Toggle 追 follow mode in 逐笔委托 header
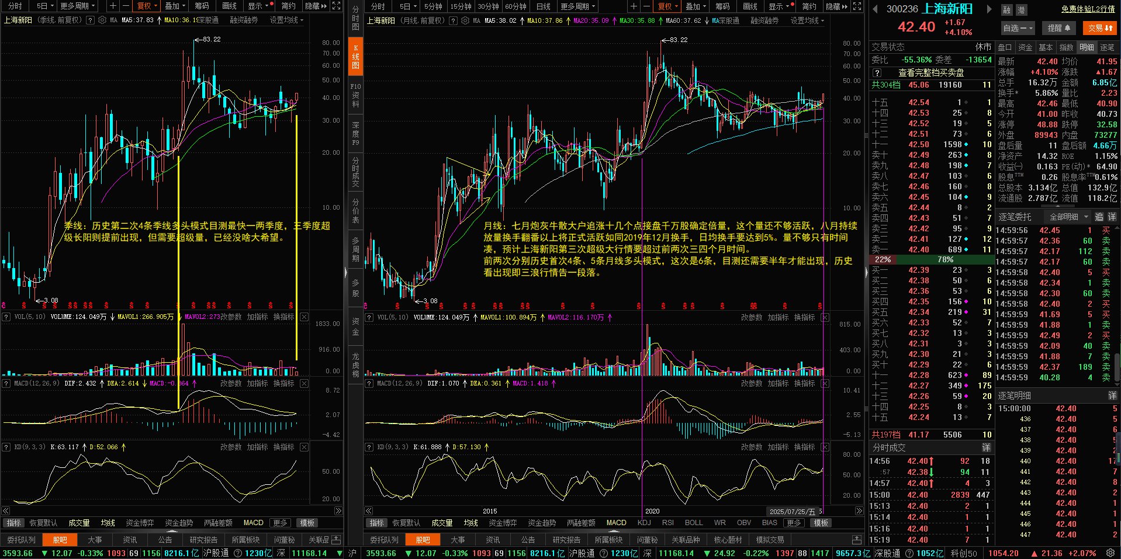The width and height of the screenshot is (1121, 559). click(x=1099, y=217)
